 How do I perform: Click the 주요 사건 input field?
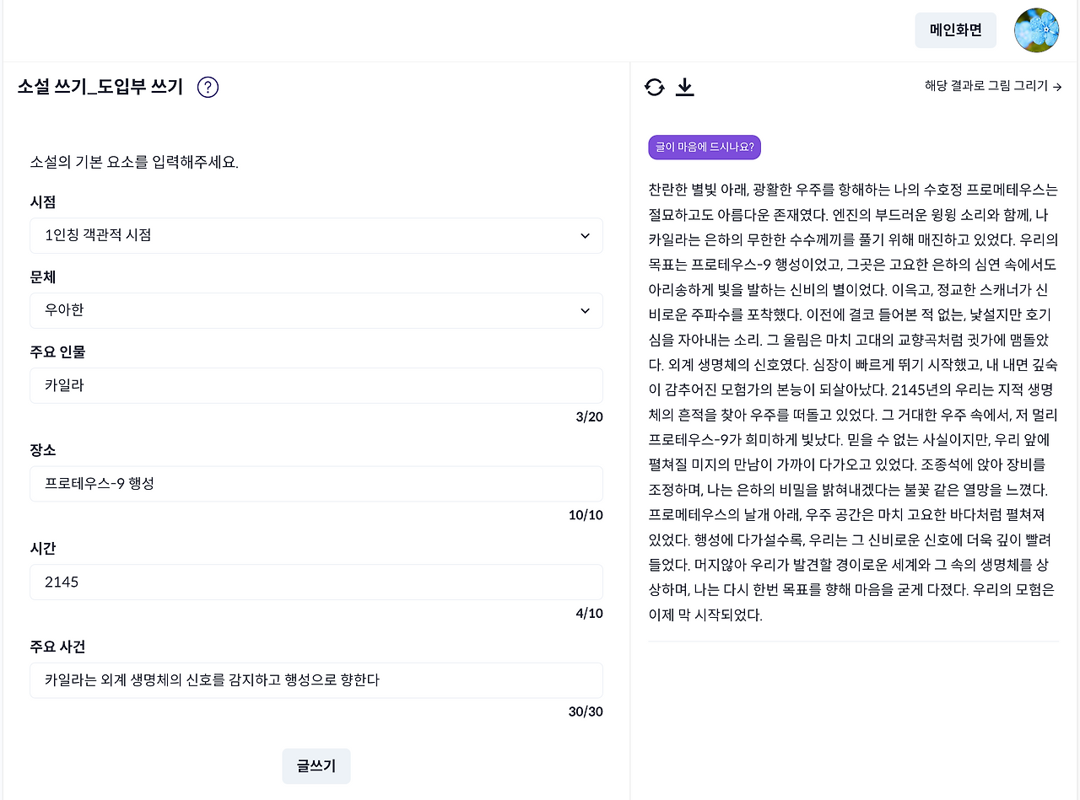tap(316, 680)
